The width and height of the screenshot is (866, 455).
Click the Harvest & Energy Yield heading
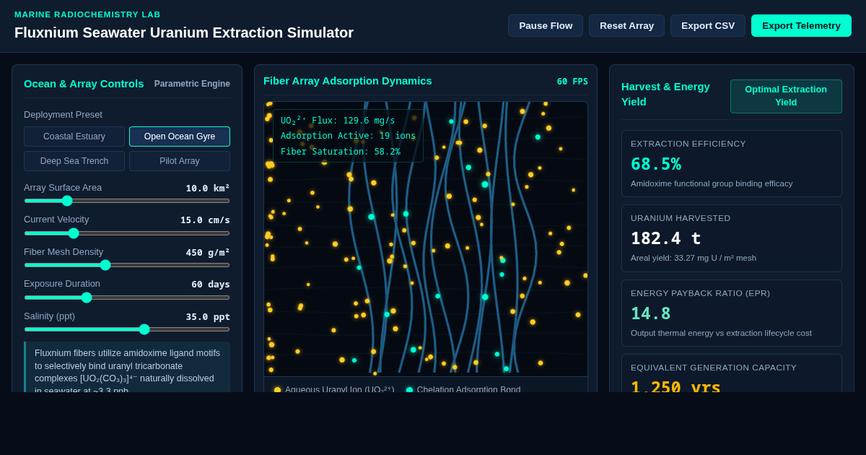[x=665, y=94]
